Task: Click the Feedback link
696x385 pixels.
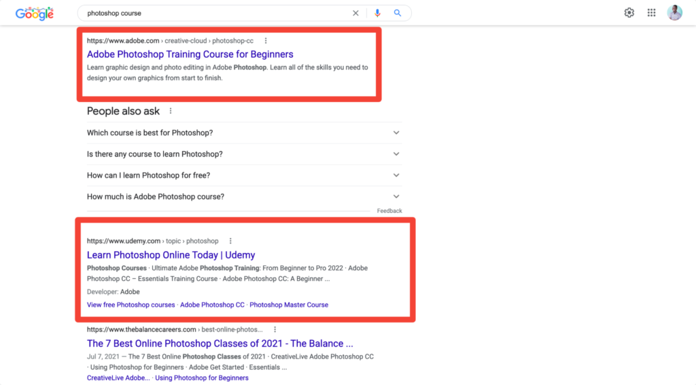Action: click(x=389, y=211)
